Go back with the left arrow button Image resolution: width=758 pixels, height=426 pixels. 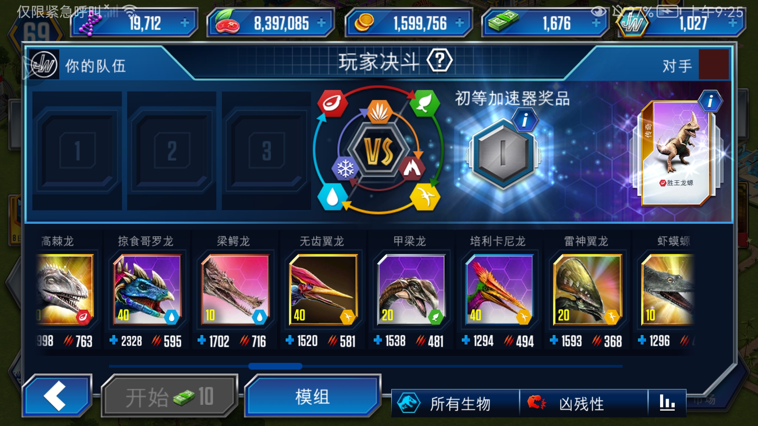[x=57, y=396]
